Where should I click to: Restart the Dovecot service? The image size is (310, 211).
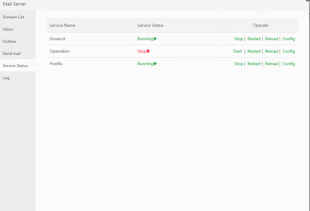[x=254, y=39]
